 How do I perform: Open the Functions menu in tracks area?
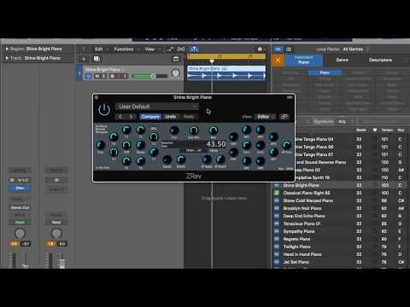point(124,49)
